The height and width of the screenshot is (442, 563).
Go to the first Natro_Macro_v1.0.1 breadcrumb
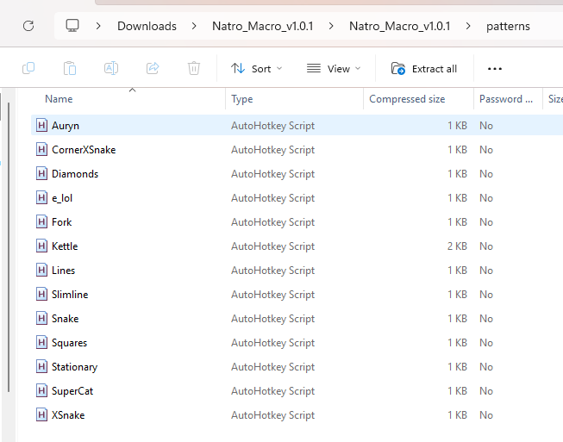pyautogui.click(x=262, y=26)
